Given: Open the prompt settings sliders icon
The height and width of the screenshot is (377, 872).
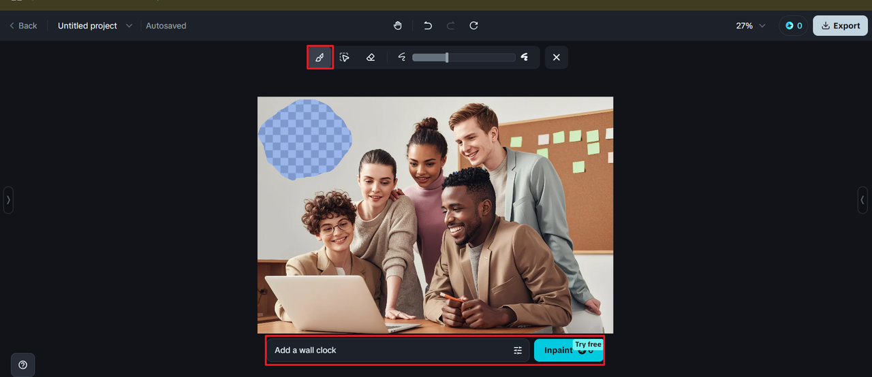Looking at the screenshot, I should [518, 350].
